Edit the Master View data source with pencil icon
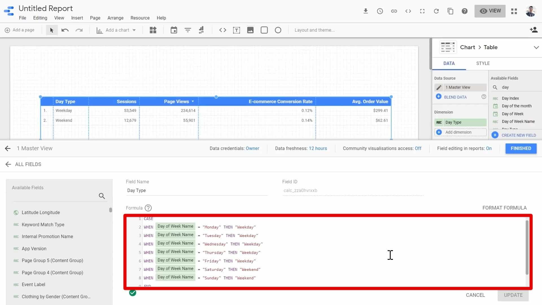 439,88
